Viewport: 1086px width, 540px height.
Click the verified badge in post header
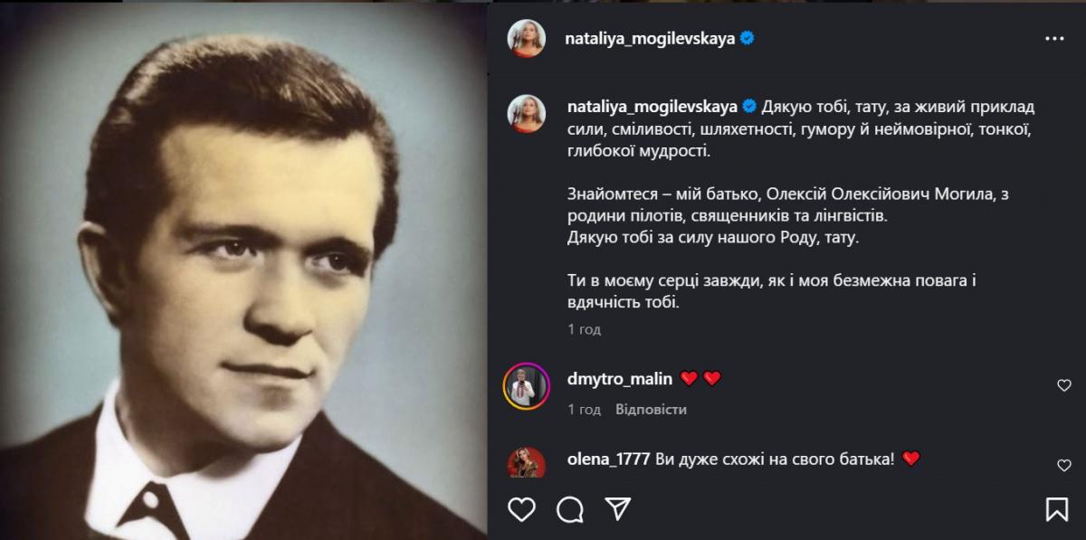[x=748, y=39]
